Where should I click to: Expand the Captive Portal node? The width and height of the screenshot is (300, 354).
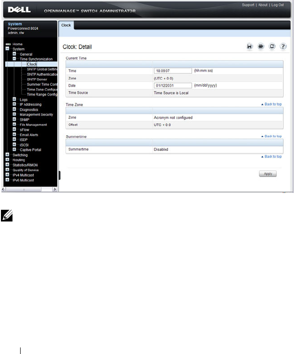(x=14, y=149)
